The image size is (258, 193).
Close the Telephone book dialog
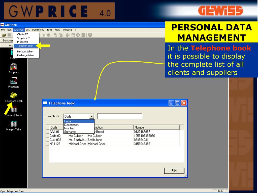(x=184, y=103)
